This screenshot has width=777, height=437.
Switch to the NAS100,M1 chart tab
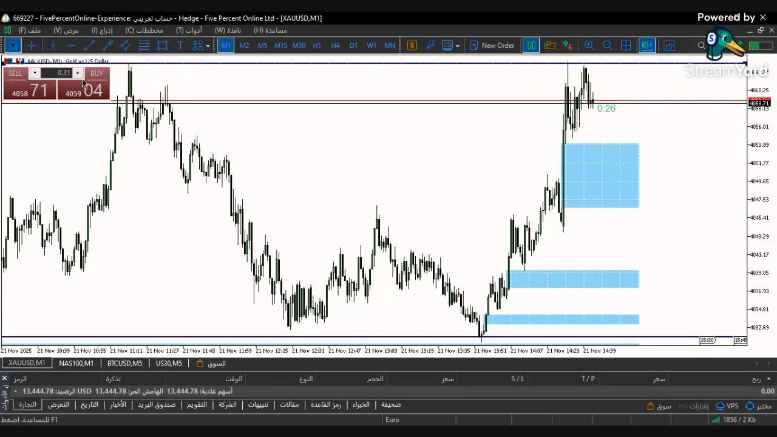pos(76,363)
